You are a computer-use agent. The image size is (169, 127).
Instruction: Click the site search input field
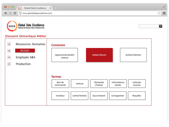149,26
